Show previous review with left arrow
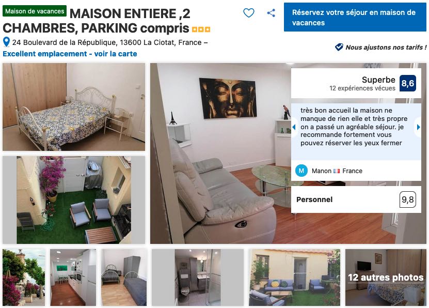The width and height of the screenshot is (429, 308). pyautogui.click(x=294, y=127)
